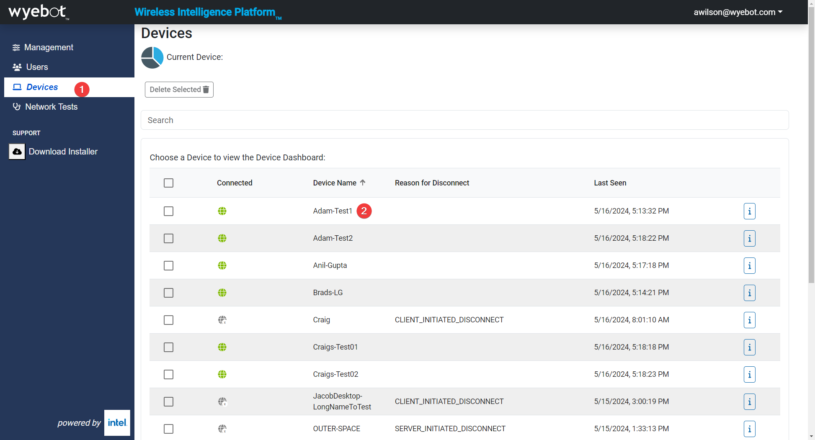Click the Network Tests sidebar icon
This screenshot has height=440, width=815.
tap(17, 107)
